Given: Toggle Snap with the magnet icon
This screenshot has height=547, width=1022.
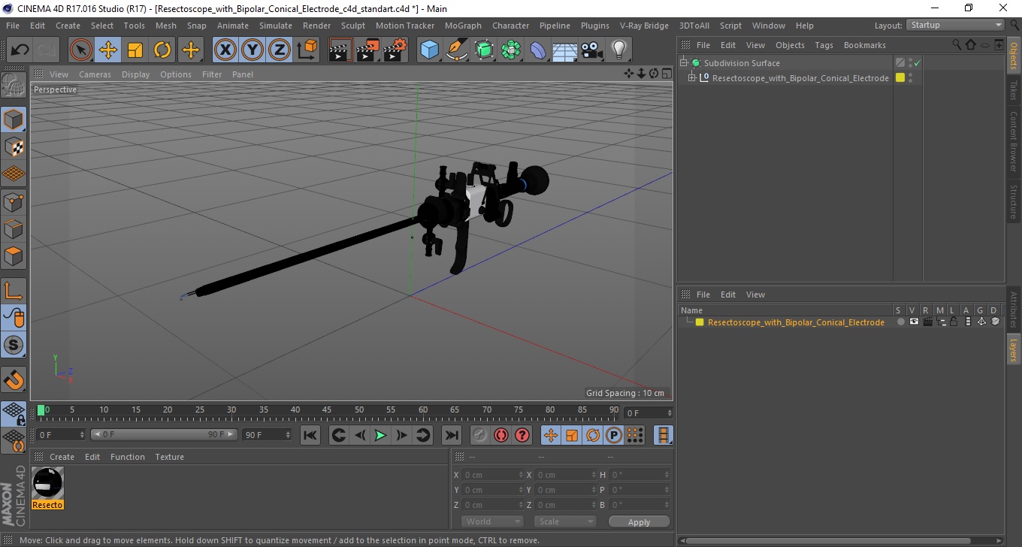Looking at the screenshot, I should [14, 379].
